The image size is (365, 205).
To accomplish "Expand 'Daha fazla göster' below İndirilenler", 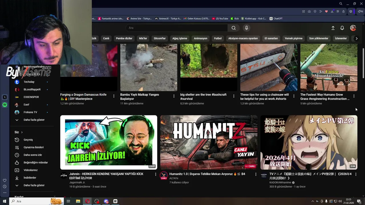I will click(32, 185).
